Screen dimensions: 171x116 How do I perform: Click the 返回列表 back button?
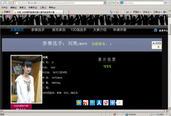coord(157,45)
